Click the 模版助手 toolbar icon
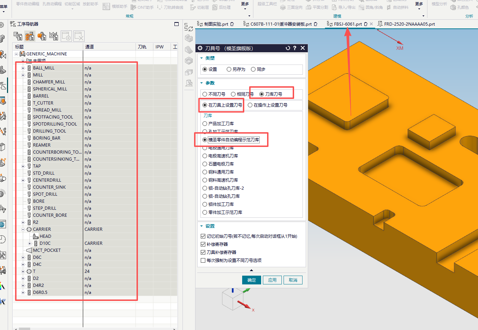This screenshot has width=478, height=330. [106, 6]
